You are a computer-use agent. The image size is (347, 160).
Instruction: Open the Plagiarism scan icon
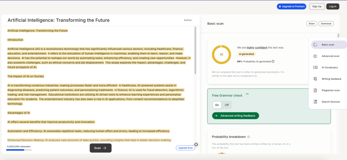[x=315, y=90]
